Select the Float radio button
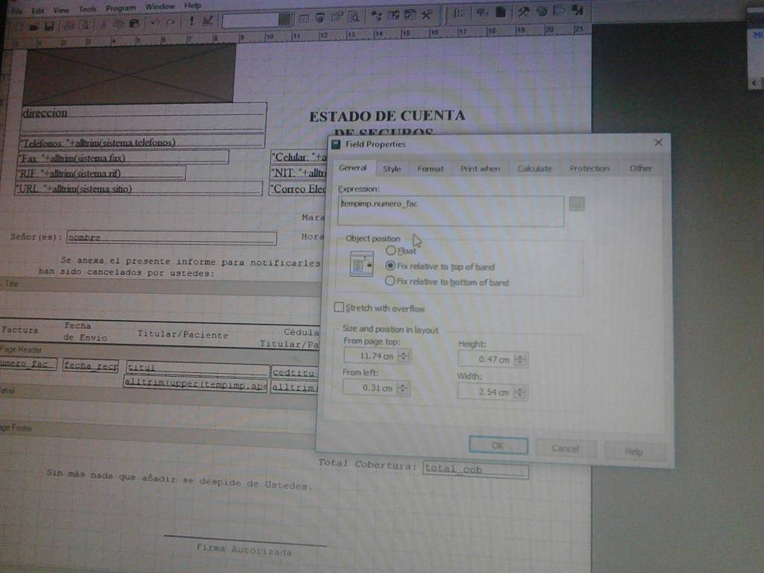The width and height of the screenshot is (764, 573). pyautogui.click(x=391, y=251)
